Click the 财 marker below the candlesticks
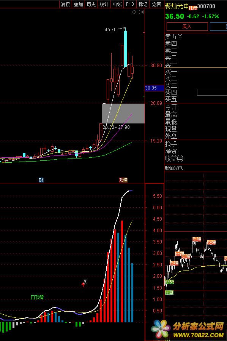The width and height of the screenshot is (227, 341). coord(41,180)
